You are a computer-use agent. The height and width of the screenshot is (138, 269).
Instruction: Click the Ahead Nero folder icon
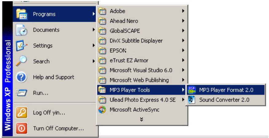coord(102,21)
